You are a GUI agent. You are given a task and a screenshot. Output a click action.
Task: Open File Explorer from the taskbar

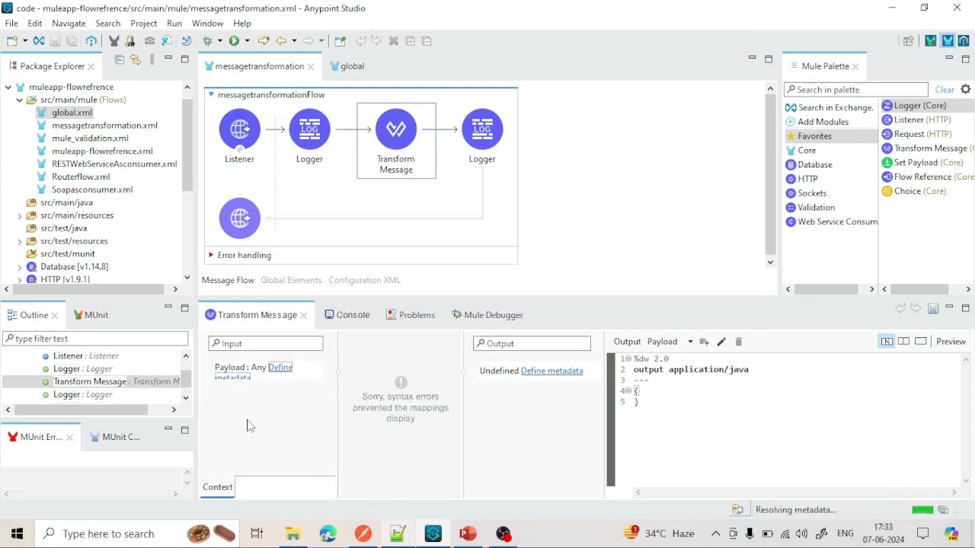pyautogui.click(x=292, y=534)
